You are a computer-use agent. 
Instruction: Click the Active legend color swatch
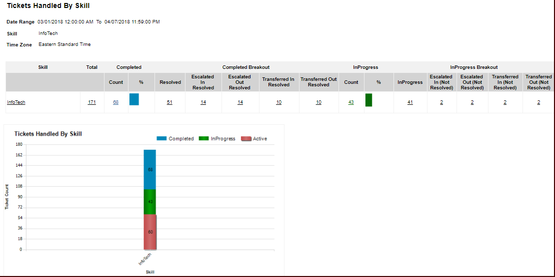click(246, 139)
